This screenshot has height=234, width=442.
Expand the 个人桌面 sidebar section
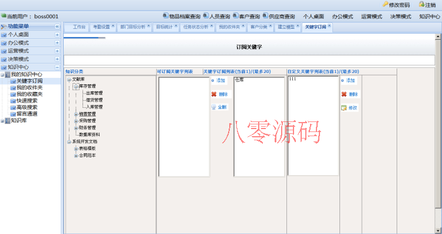(57, 35)
